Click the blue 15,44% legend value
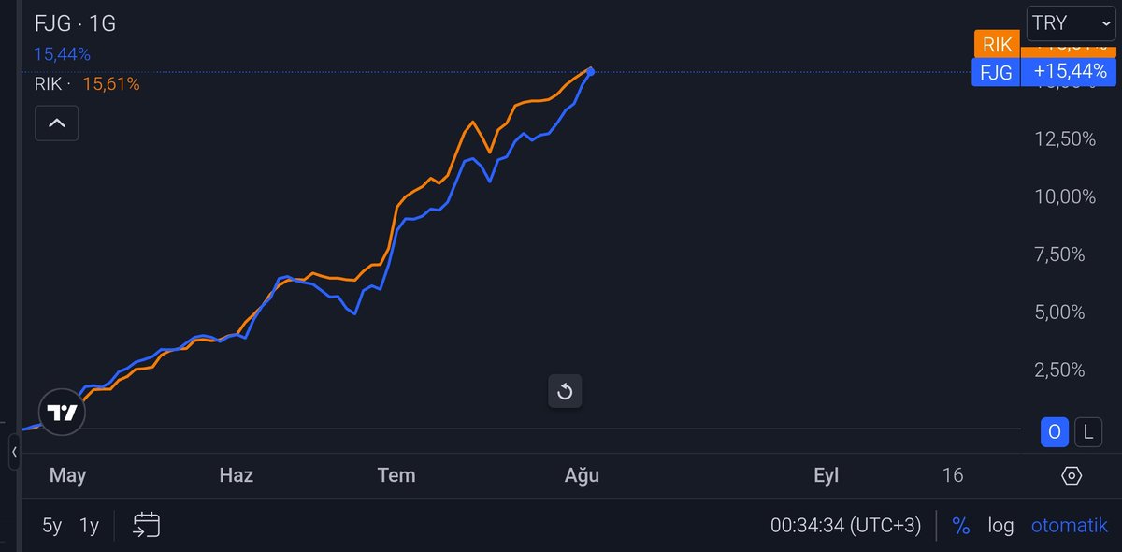The height and width of the screenshot is (552, 1122). click(x=62, y=54)
